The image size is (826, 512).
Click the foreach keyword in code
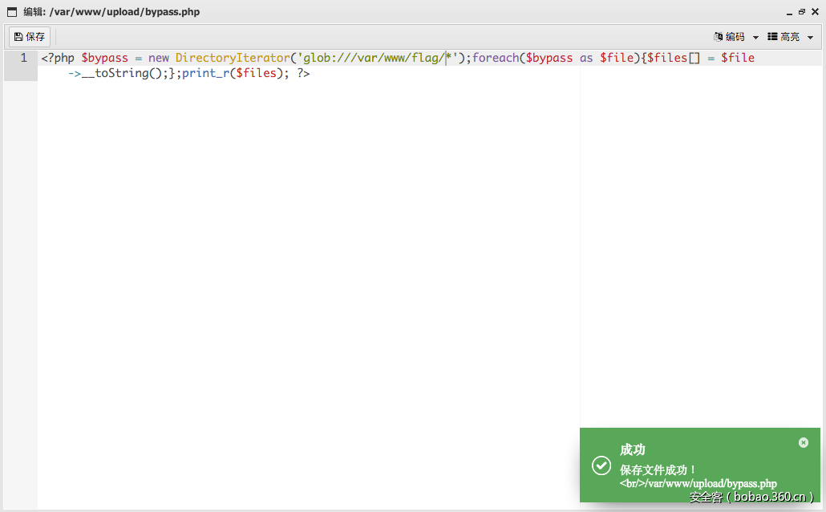pyautogui.click(x=496, y=58)
